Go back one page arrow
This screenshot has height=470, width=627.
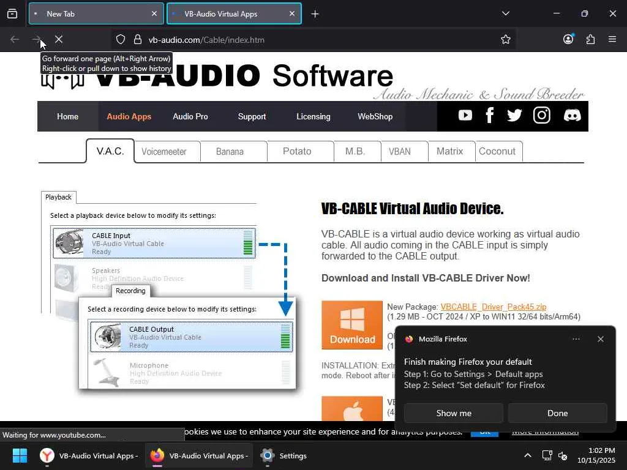coord(15,39)
